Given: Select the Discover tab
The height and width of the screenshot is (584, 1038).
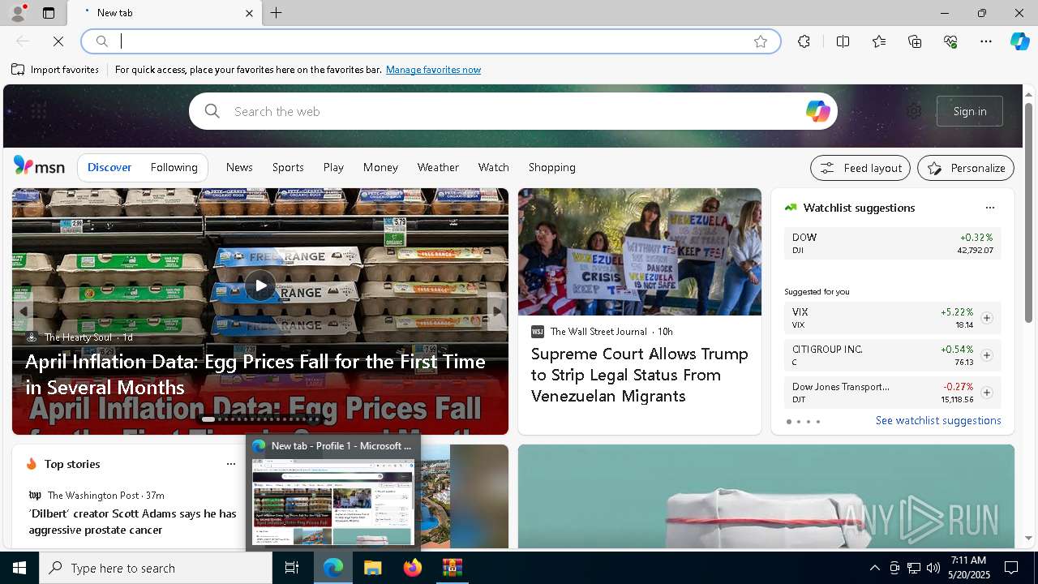Looking at the screenshot, I should coord(109,167).
